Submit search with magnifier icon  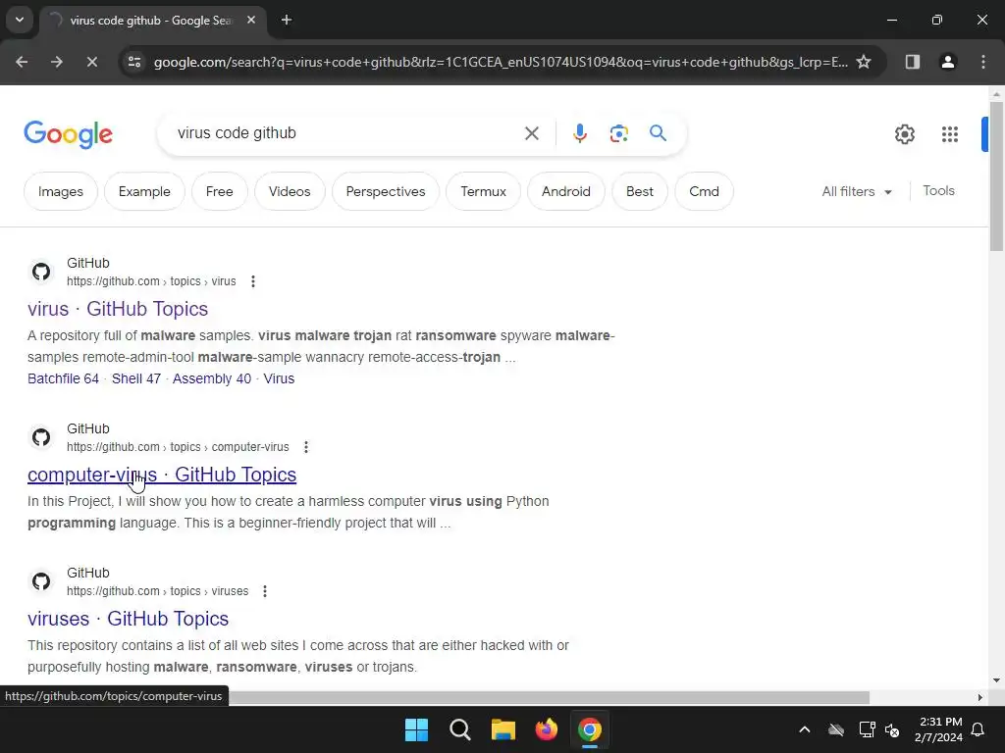coord(658,133)
